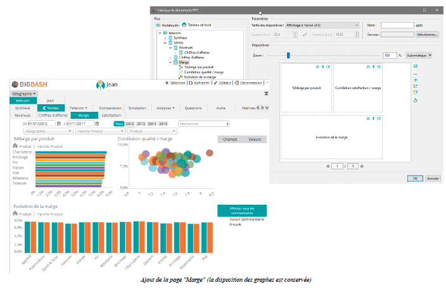This screenshot has height=290, width=446.
Task: Collapse the Ventes tree node
Action: coord(165,43)
